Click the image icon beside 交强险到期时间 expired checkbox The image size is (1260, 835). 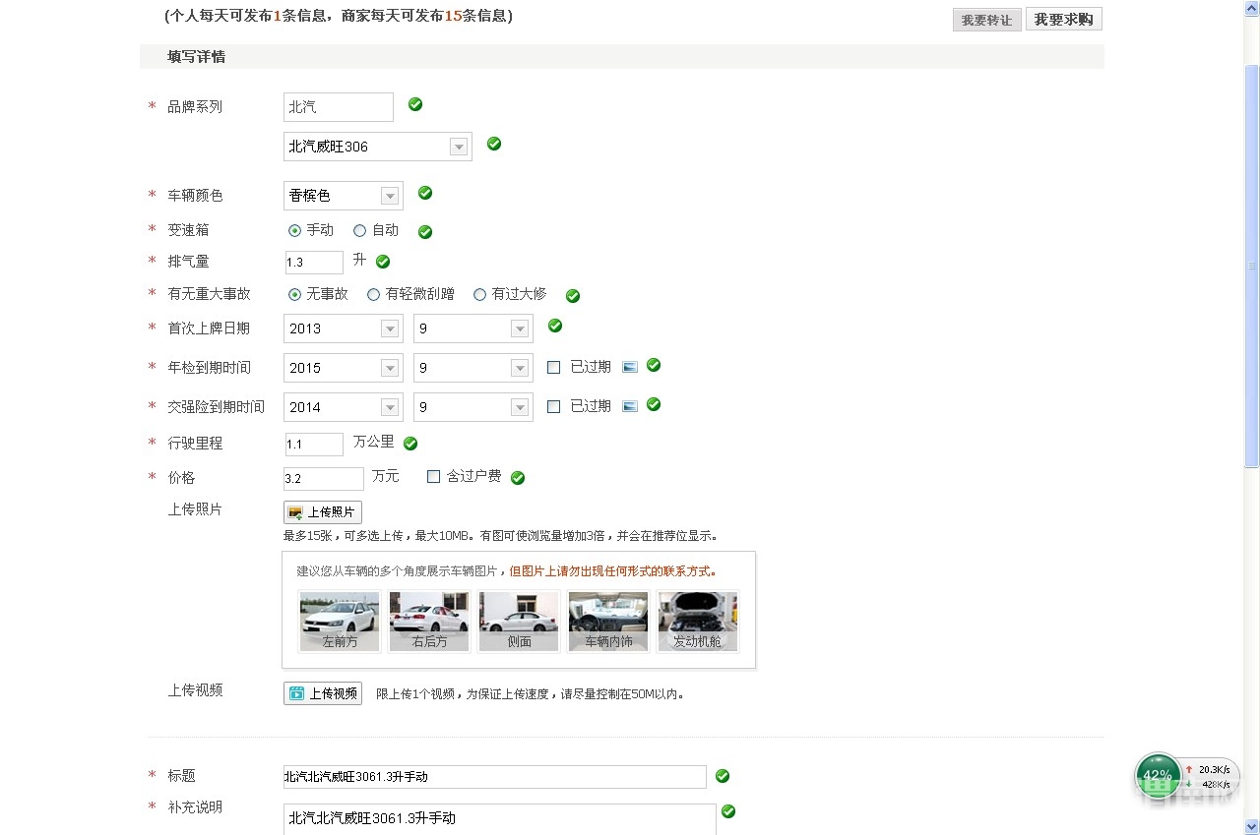tap(629, 405)
